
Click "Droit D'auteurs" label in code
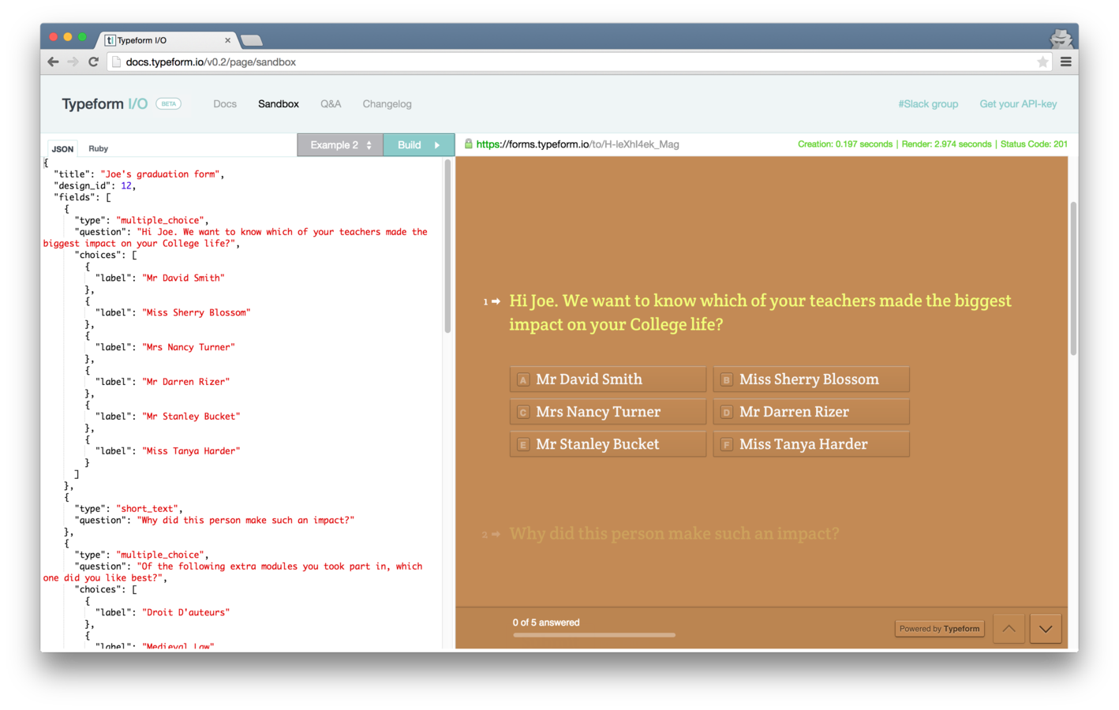coord(186,612)
